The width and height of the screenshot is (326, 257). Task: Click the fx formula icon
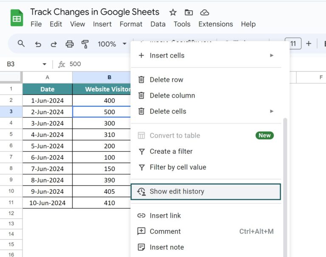[61, 64]
